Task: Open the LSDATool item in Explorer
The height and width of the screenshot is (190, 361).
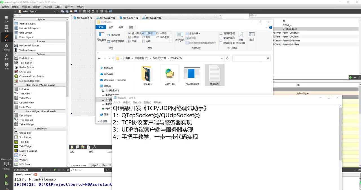Action: click(x=170, y=76)
